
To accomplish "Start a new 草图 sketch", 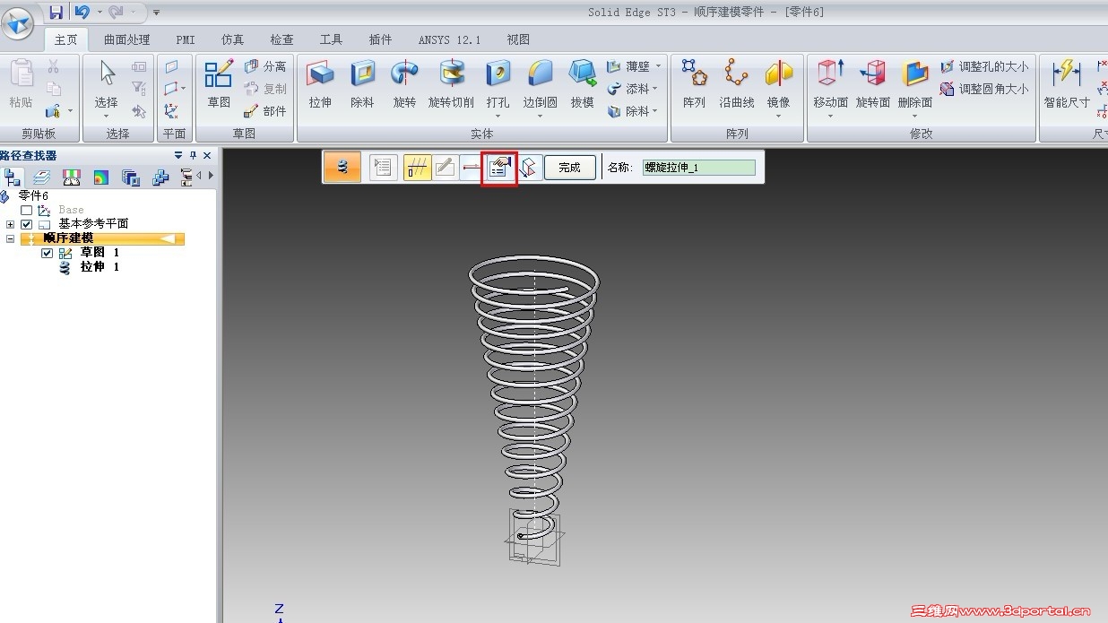I will [219, 83].
